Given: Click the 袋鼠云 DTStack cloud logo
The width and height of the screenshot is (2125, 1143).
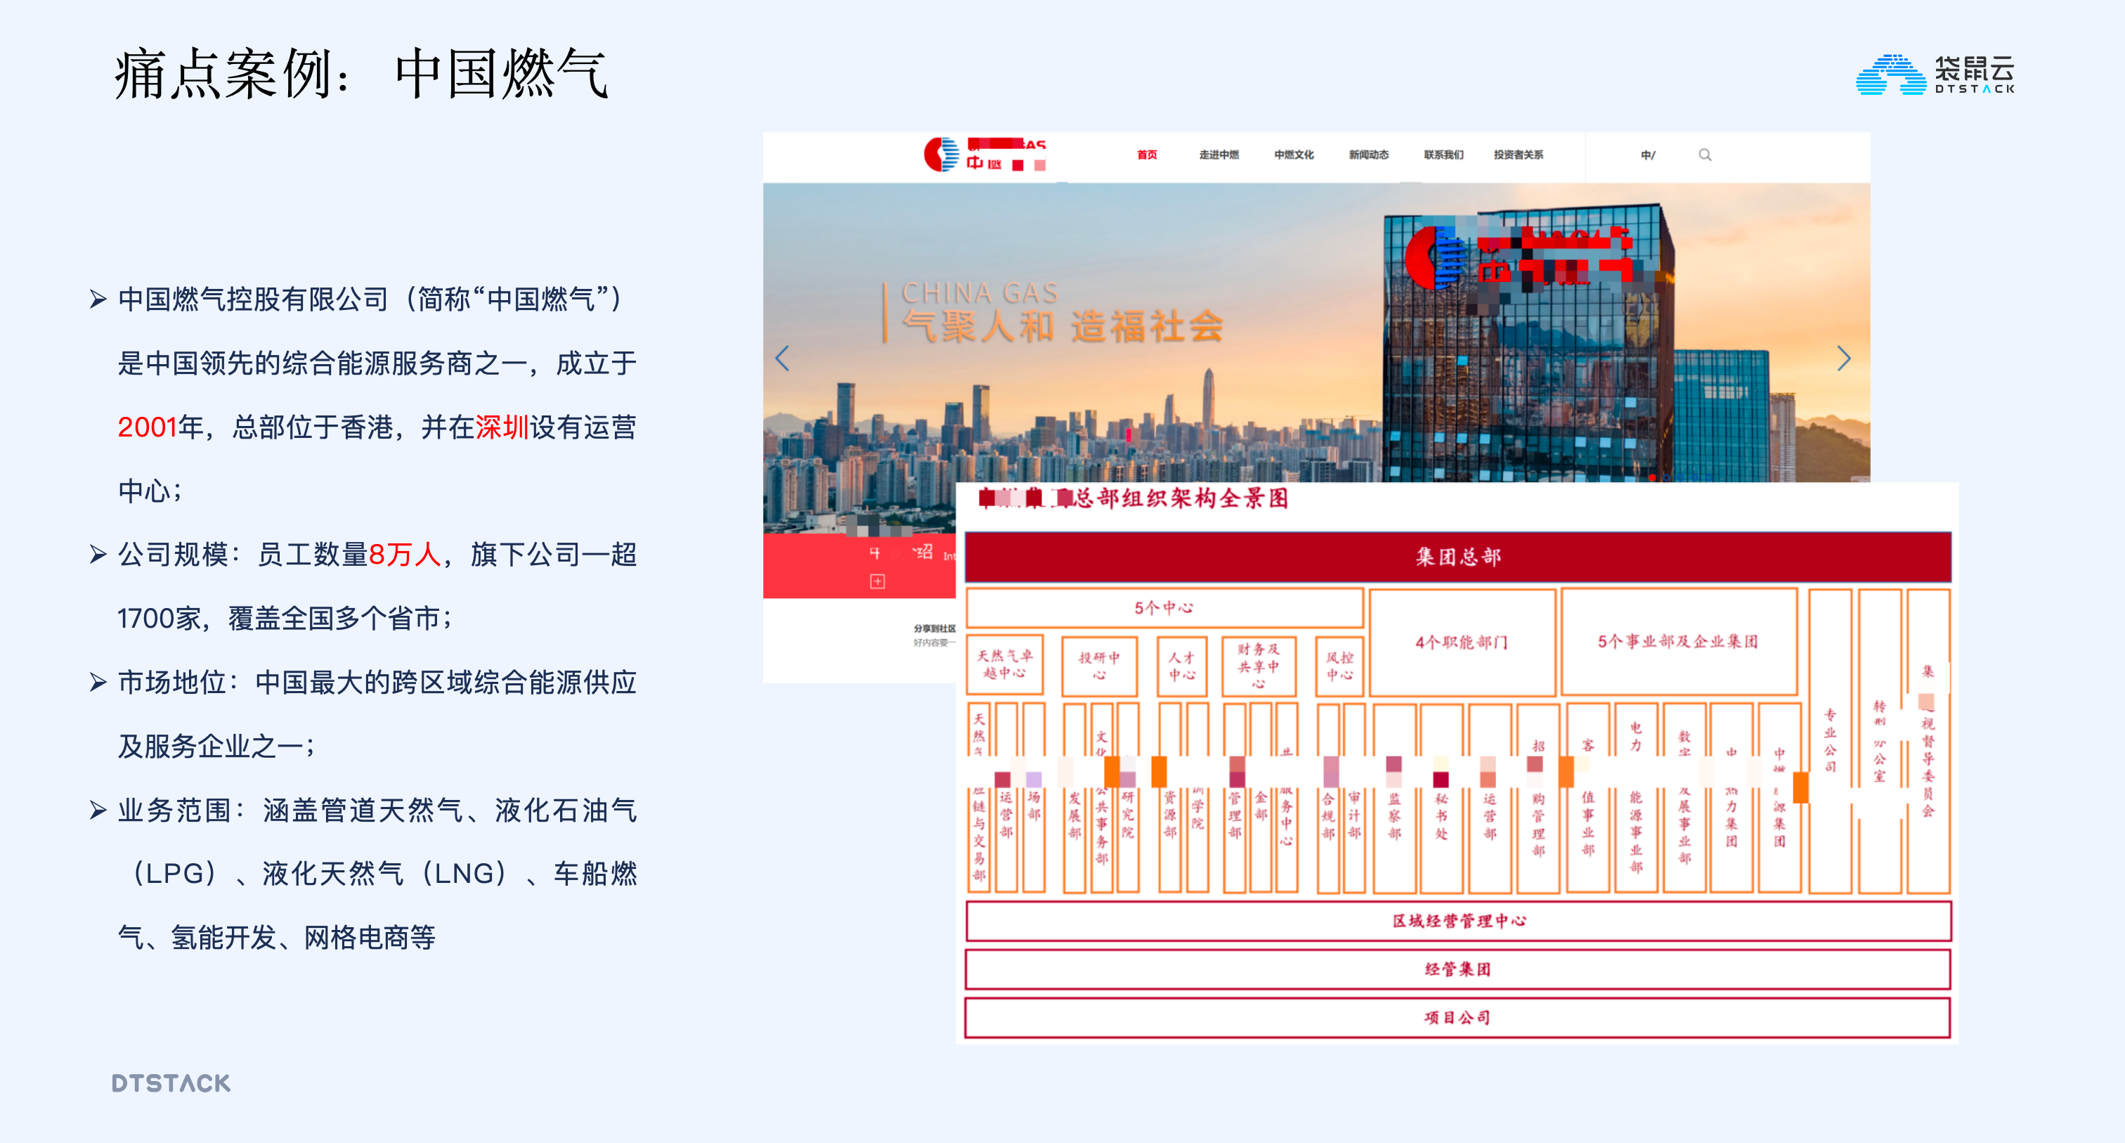Looking at the screenshot, I should click(x=1935, y=75).
